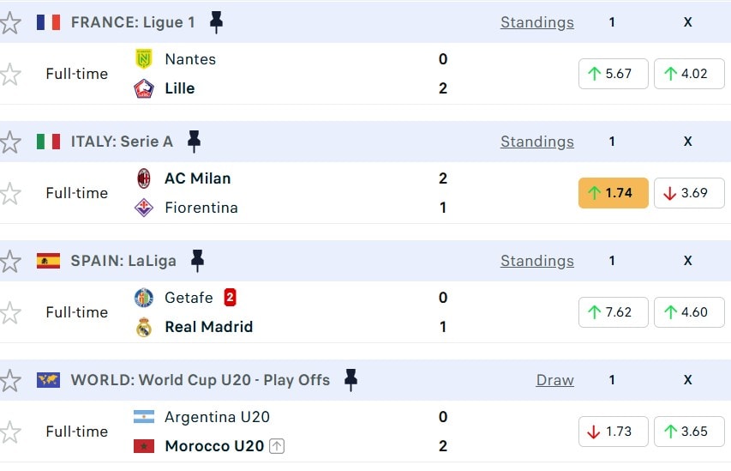Pin the Spain LaLiga league

197,261
